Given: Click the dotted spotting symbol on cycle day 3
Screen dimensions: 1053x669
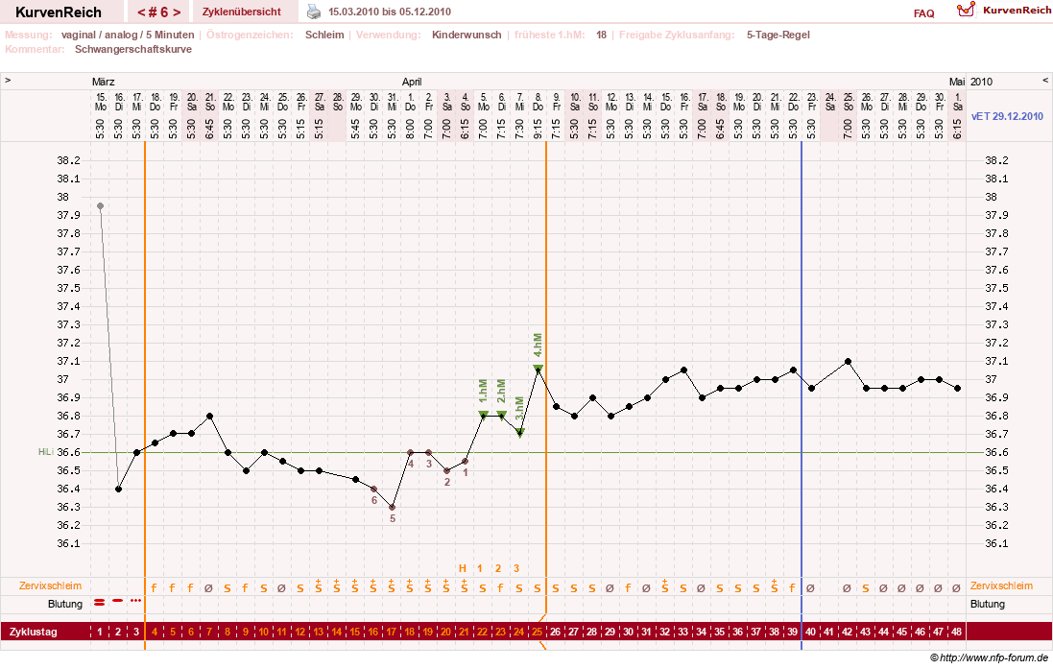Looking at the screenshot, I should [x=136, y=600].
